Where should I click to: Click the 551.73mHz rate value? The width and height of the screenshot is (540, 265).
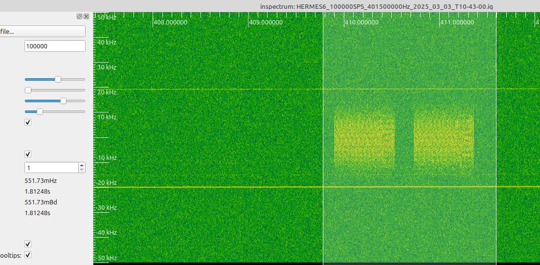coord(41,181)
